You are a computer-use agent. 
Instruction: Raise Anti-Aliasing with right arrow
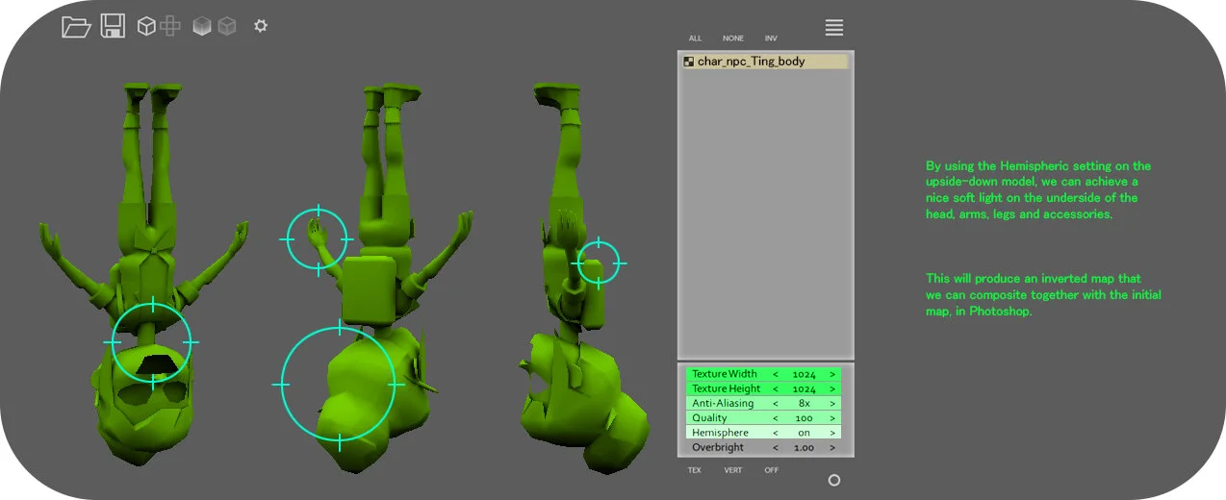click(832, 404)
